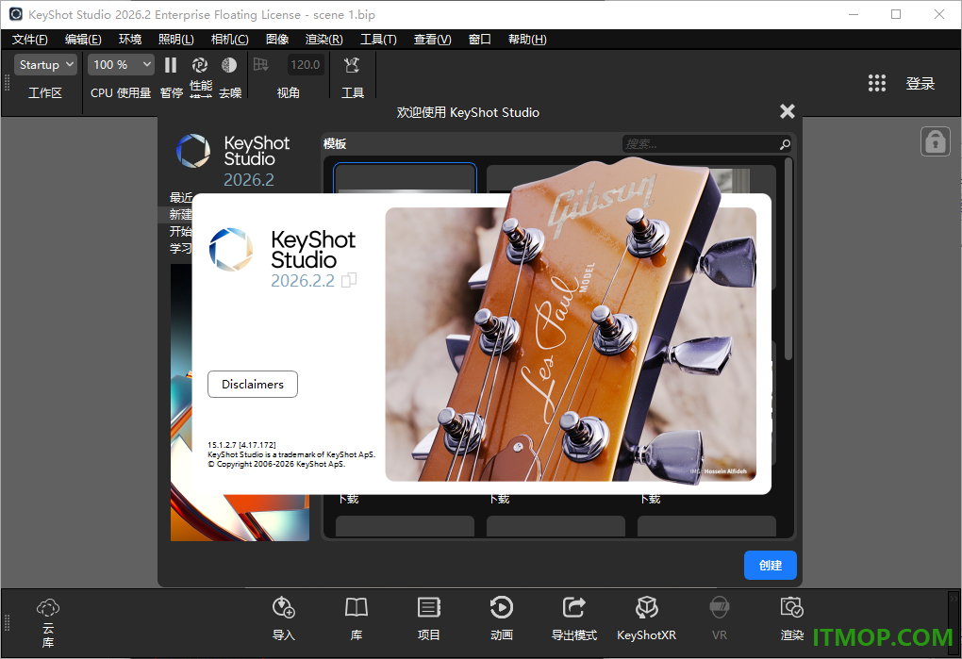The height and width of the screenshot is (659, 962).
Task: Toggle the Denoise icon
Action: tap(229, 65)
